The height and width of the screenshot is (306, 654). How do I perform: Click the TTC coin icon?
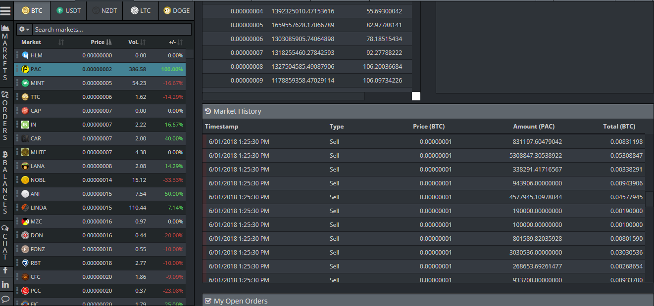(x=25, y=97)
